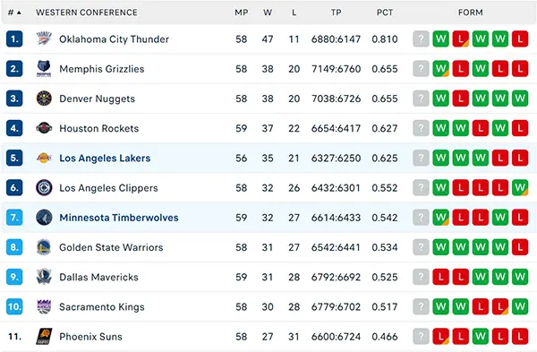This screenshot has width=537, height=352.
Task: Select the Phoenix Suns logo
Action: [x=44, y=336]
